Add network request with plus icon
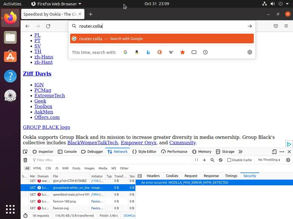The image size is (293, 219). coord(204,160)
